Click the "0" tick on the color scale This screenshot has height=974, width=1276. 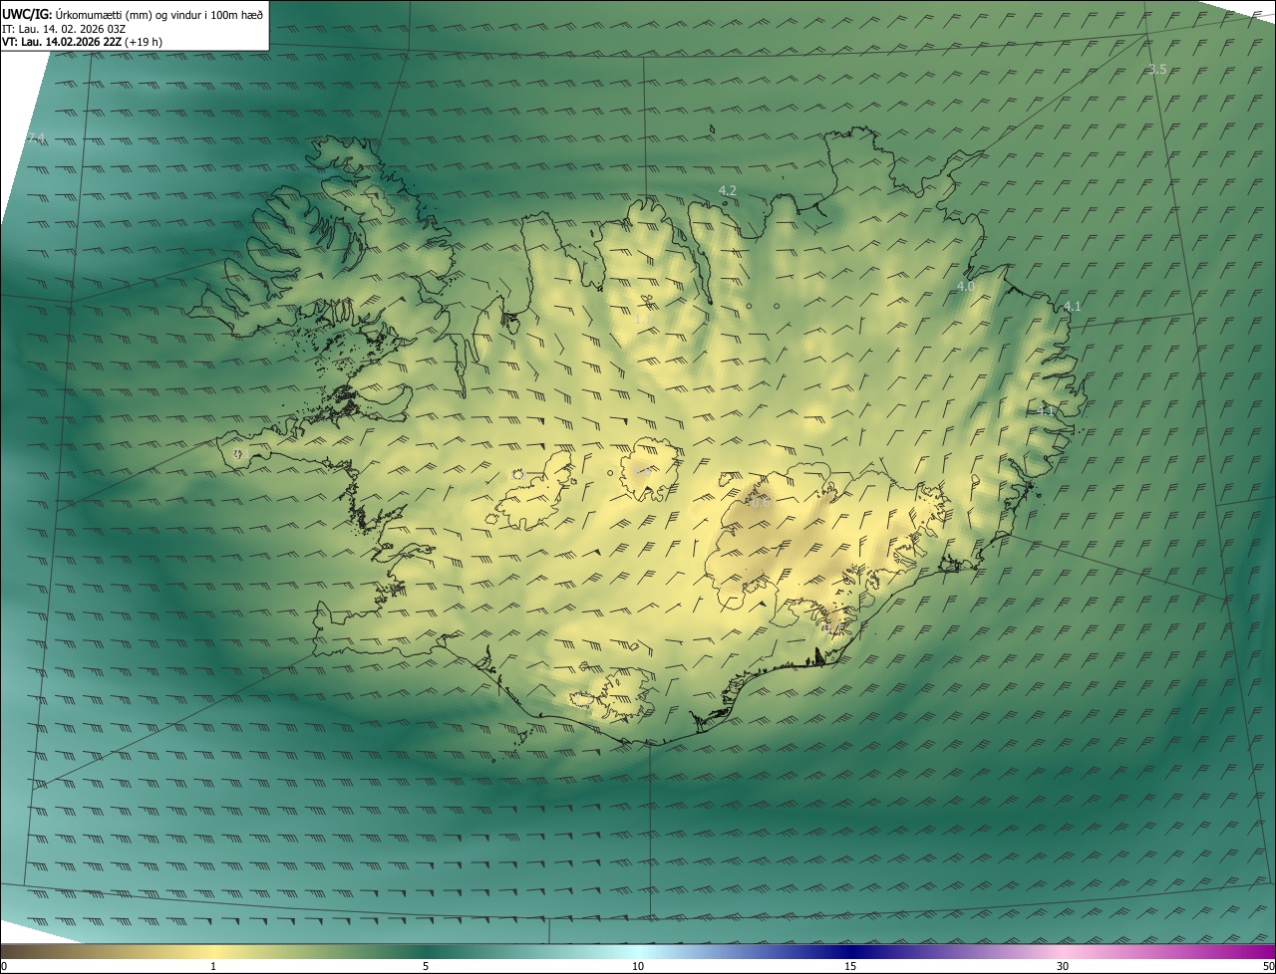point(4,966)
